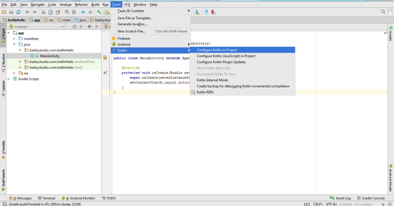
Task: Click project panel settings gear icon
Action: [x=89, y=27]
